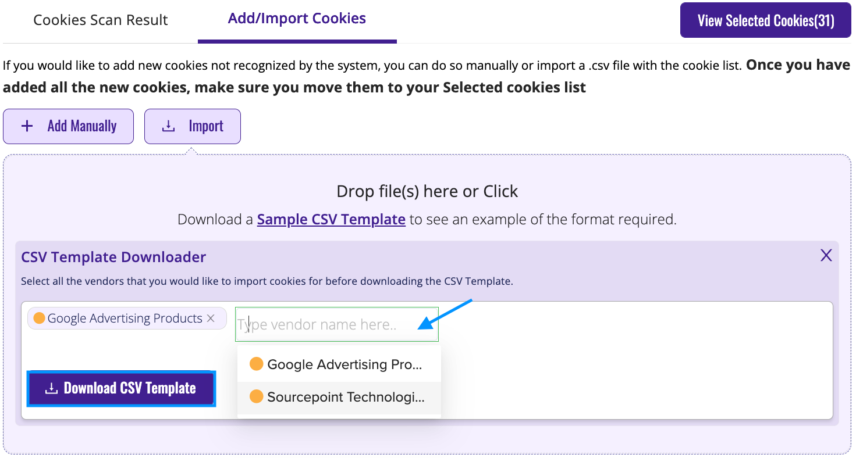This screenshot has width=856, height=458.
Task: Close the CSV Template Downloader panel
Action: click(826, 255)
